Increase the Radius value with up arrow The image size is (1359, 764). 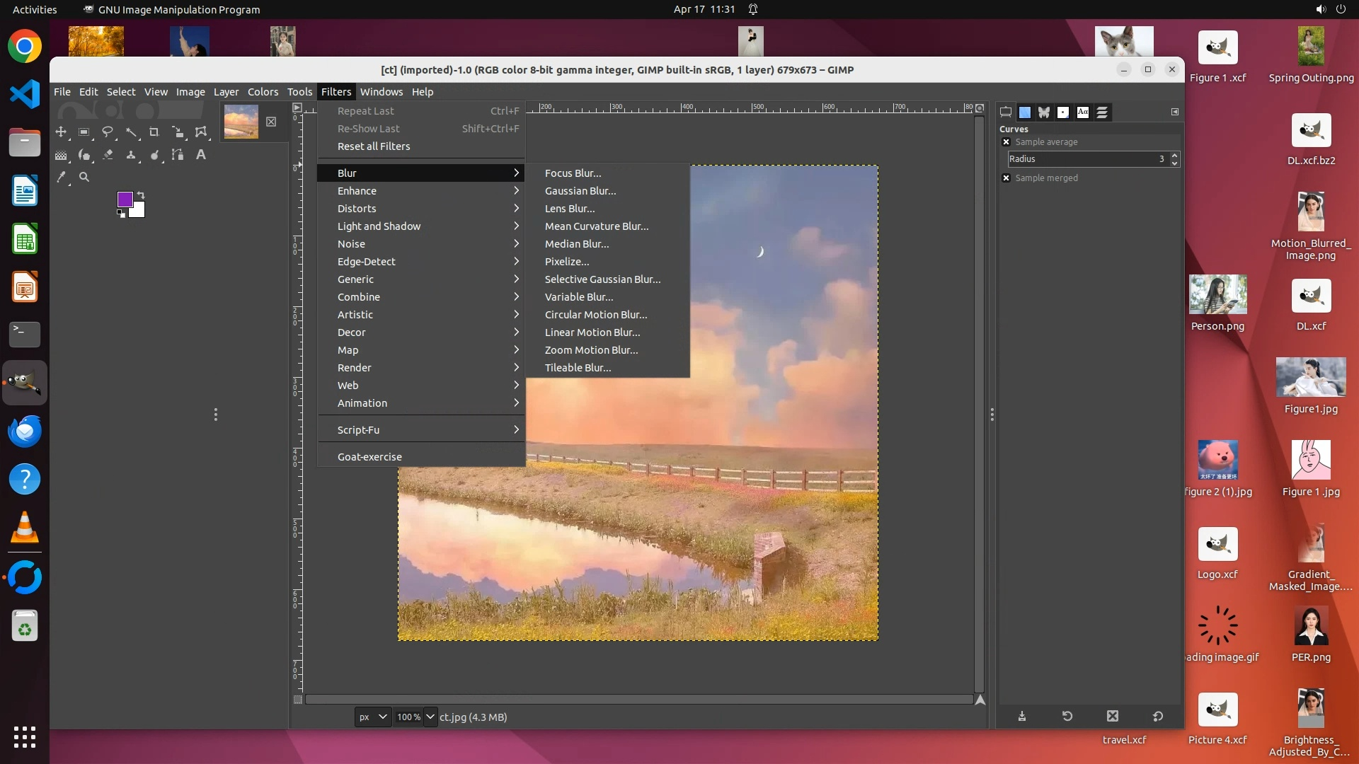1174,155
